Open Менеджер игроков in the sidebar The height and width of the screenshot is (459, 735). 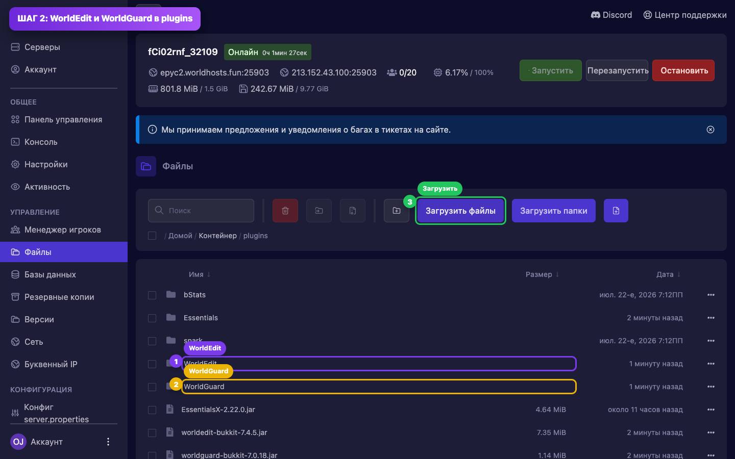point(64,229)
